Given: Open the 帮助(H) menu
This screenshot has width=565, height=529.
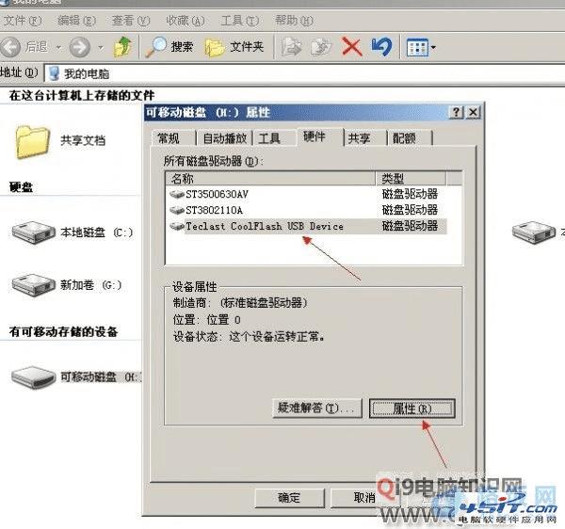Looking at the screenshot, I should [294, 21].
